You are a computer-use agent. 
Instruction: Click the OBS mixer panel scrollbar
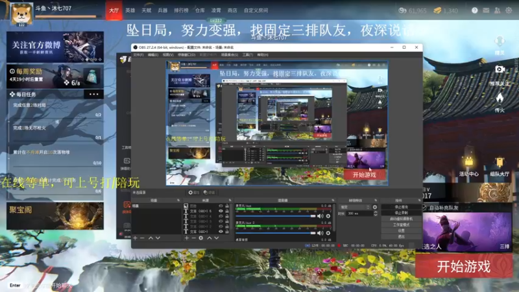pyautogui.click(x=334, y=217)
